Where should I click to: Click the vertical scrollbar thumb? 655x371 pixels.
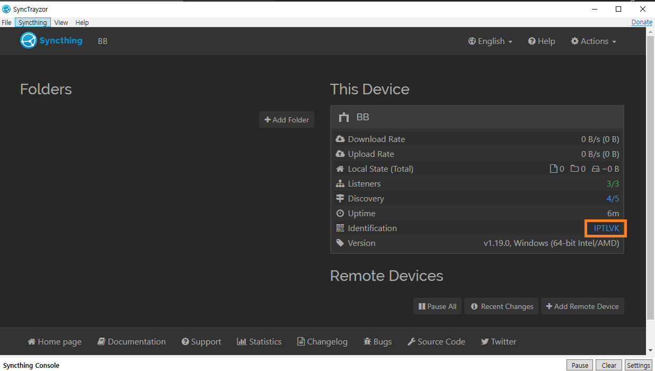(651, 178)
